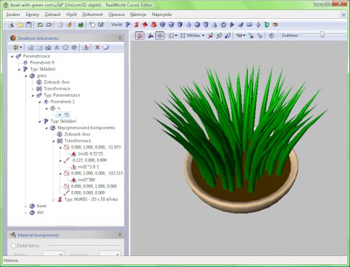The image size is (350, 267).
Task: Collapse the Materiál komponenty panel
Action: pos(120,235)
